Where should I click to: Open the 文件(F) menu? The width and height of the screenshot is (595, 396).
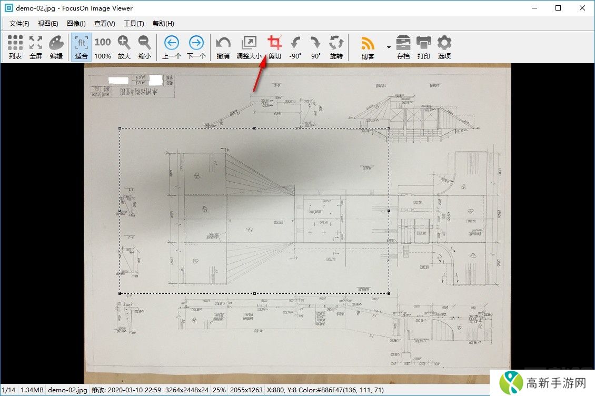tap(19, 24)
